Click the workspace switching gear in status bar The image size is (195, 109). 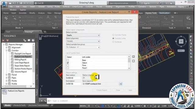pyautogui.click(x=145, y=106)
